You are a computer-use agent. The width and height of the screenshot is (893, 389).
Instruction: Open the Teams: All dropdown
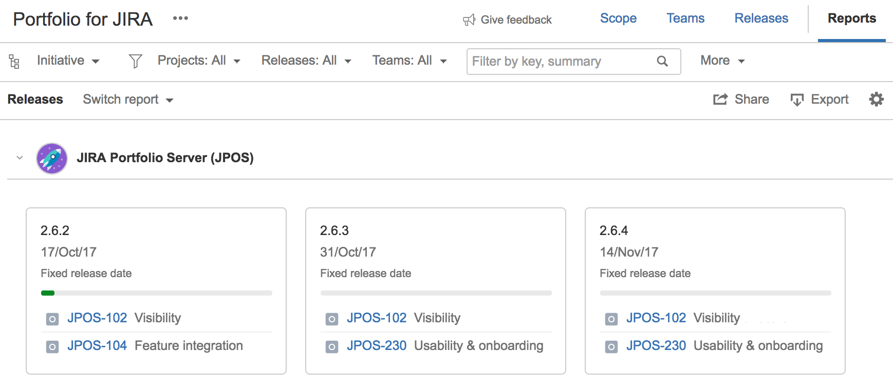click(410, 61)
